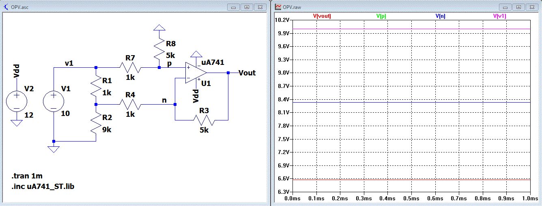Click the magenta V(v1) trace line
Viewport: 542px width, 206px height.
[x=411, y=29]
